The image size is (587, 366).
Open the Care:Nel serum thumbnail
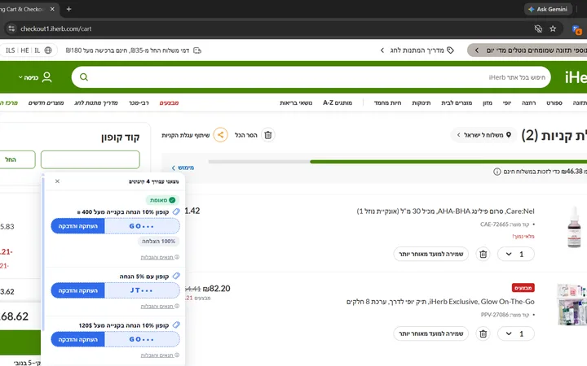(x=574, y=227)
